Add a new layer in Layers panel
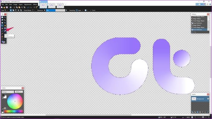The height and width of the screenshot is (119, 212). (193, 112)
